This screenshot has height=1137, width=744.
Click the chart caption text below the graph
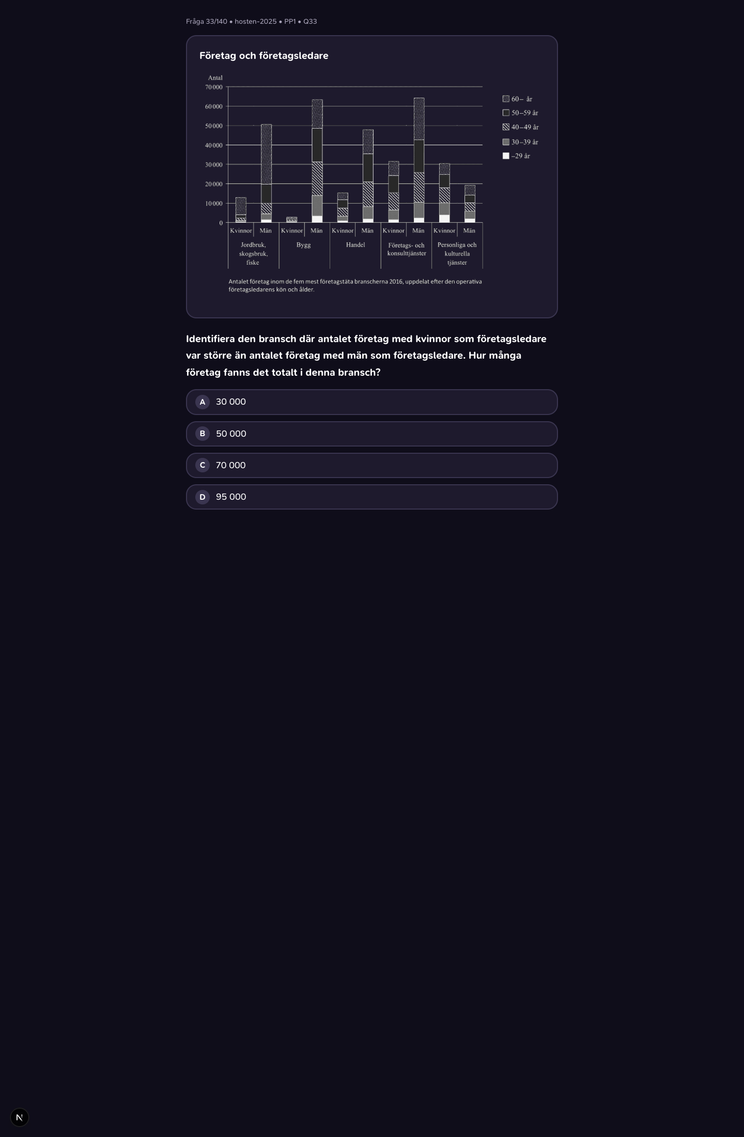355,285
